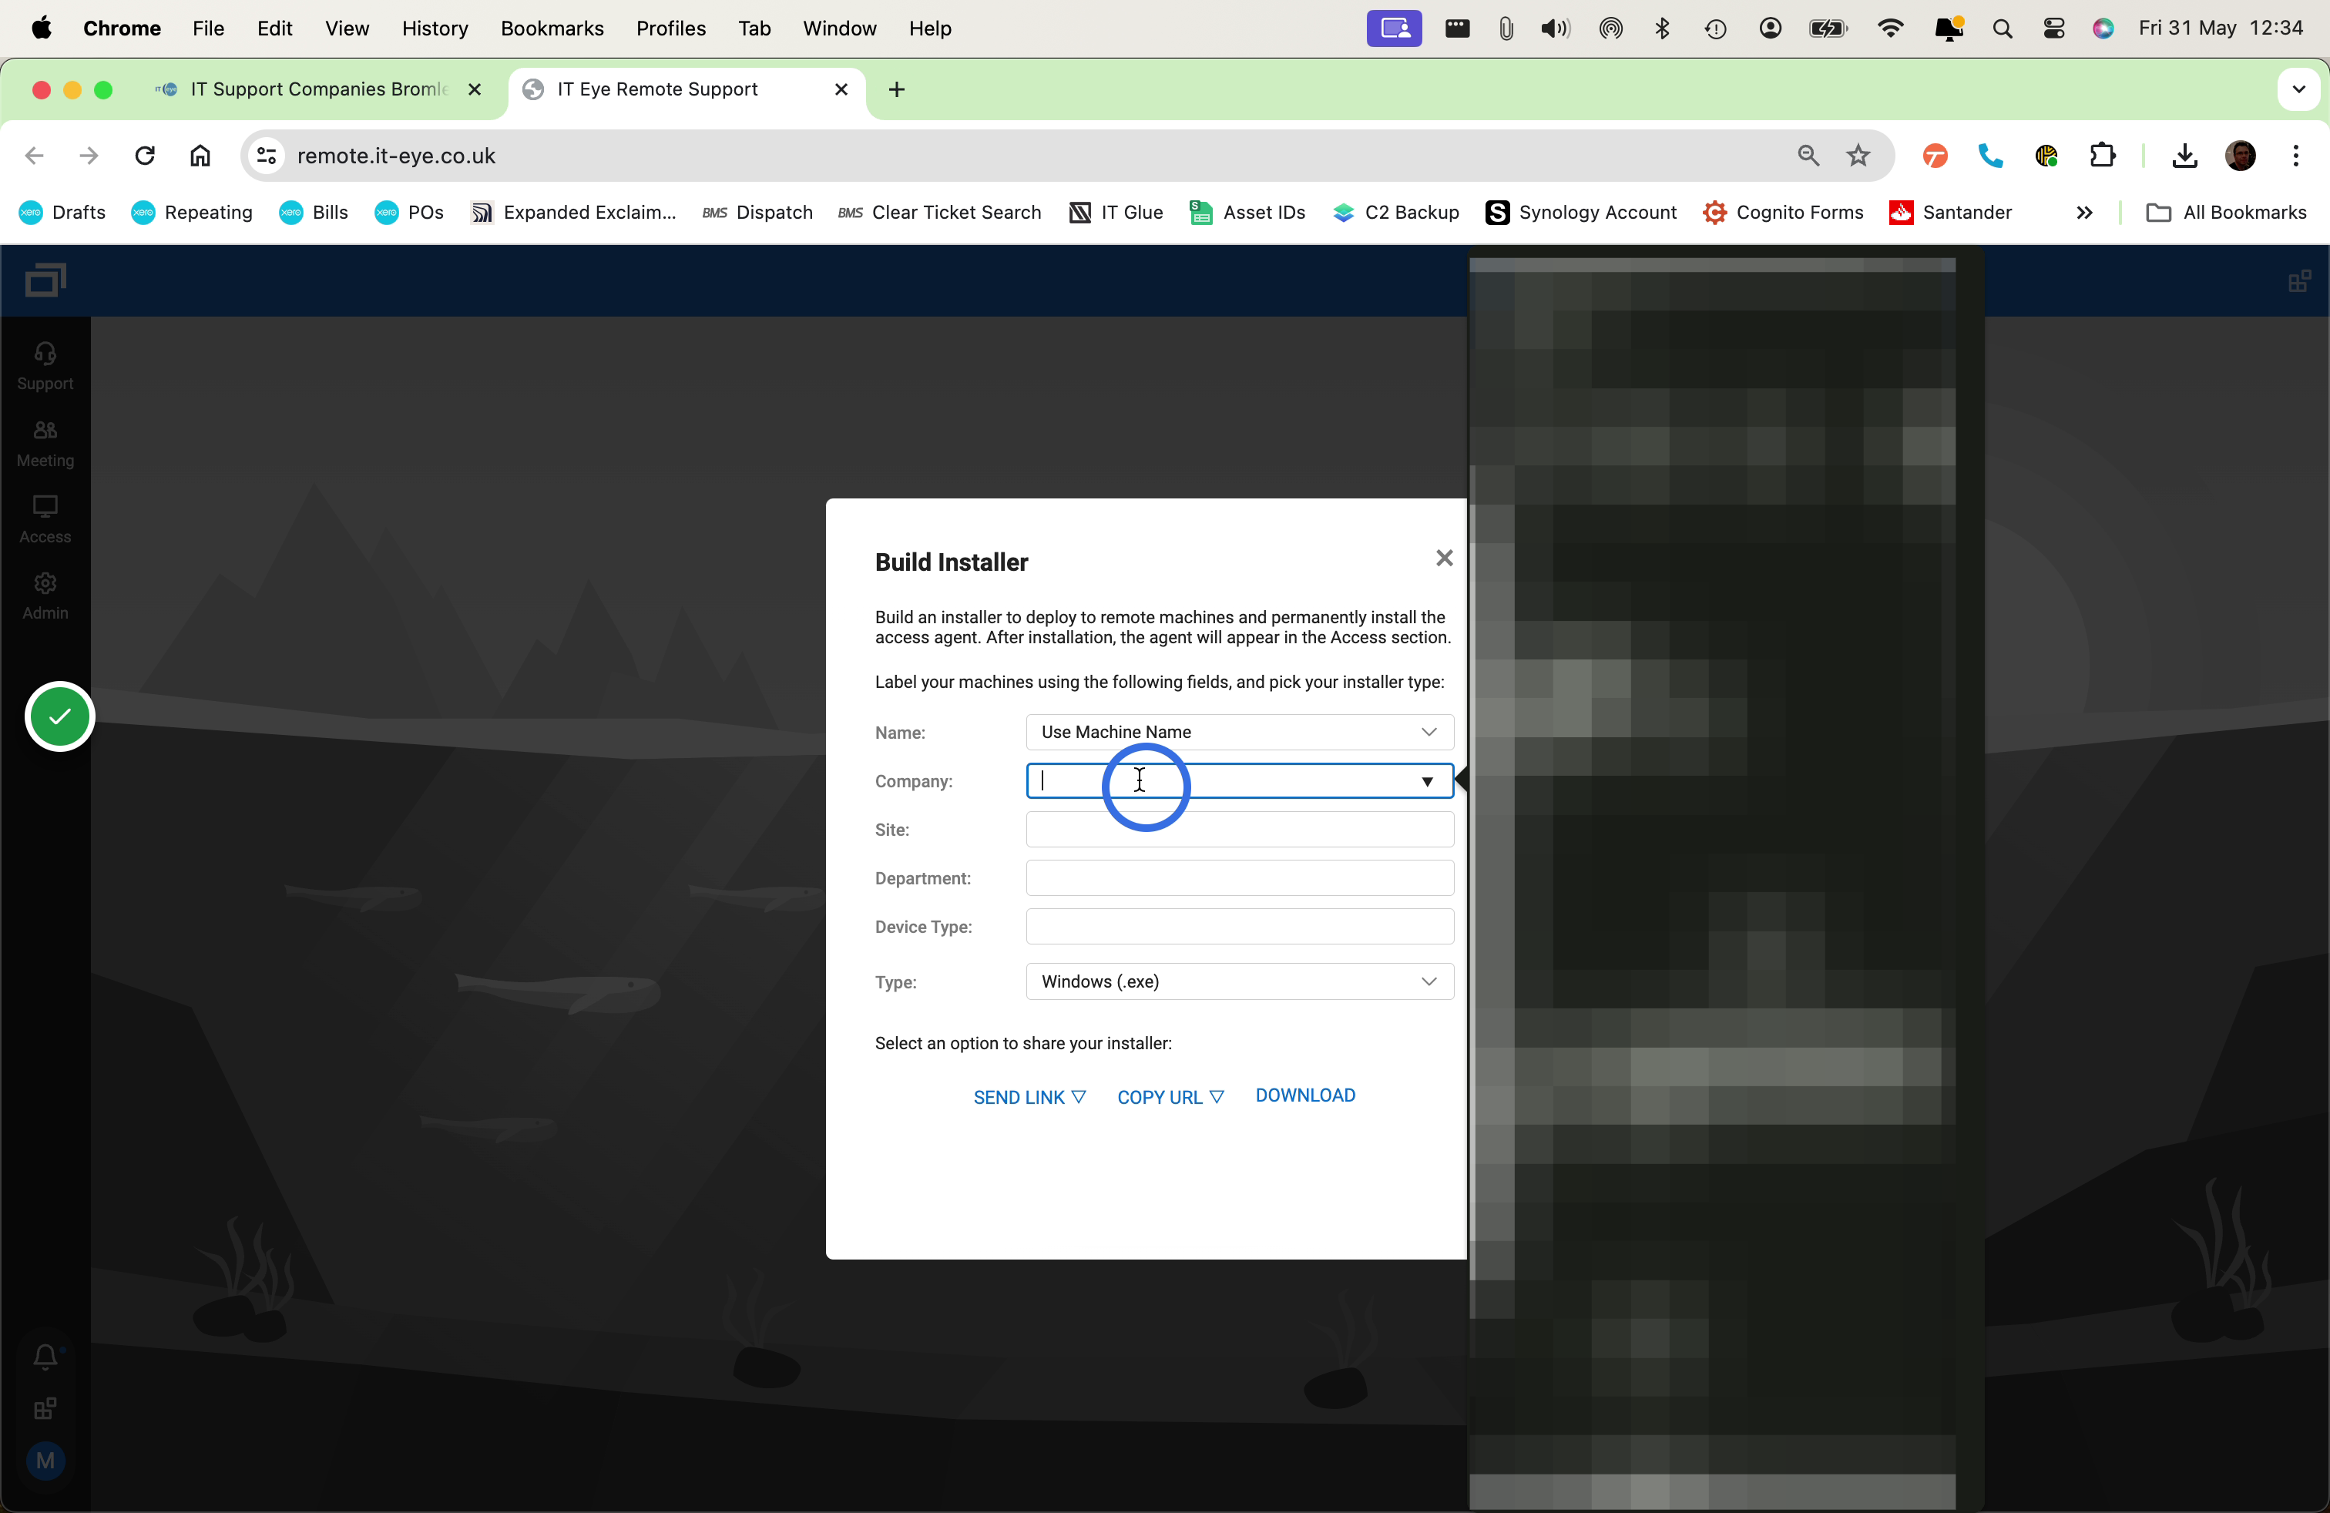Click the panel icon at top right

coord(2298,282)
